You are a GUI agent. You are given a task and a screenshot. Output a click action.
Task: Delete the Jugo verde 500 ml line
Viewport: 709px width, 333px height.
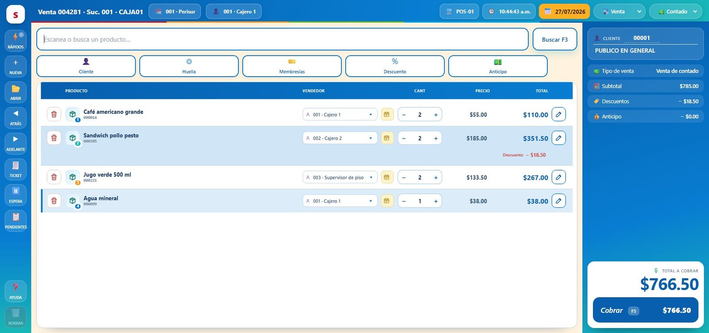tap(54, 177)
